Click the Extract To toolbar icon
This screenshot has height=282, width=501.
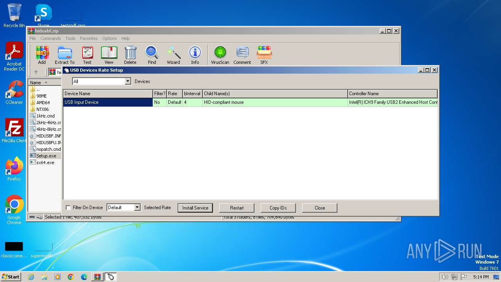point(65,55)
